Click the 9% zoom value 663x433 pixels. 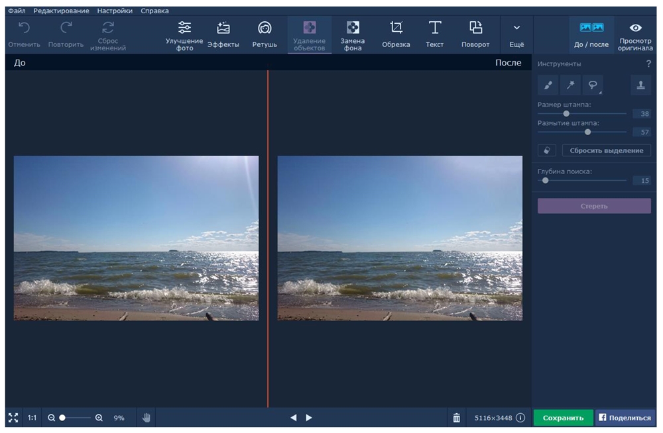tap(119, 418)
